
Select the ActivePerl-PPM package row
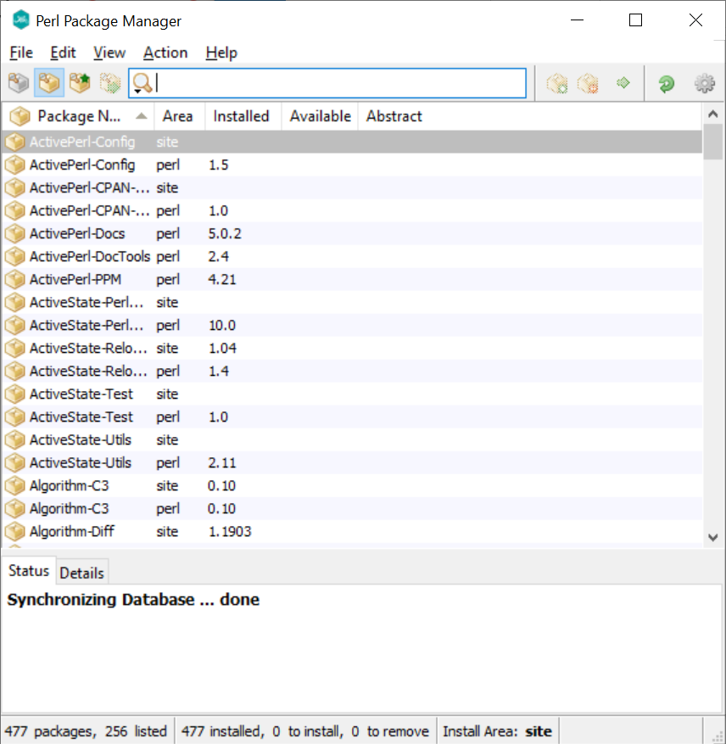[352, 279]
